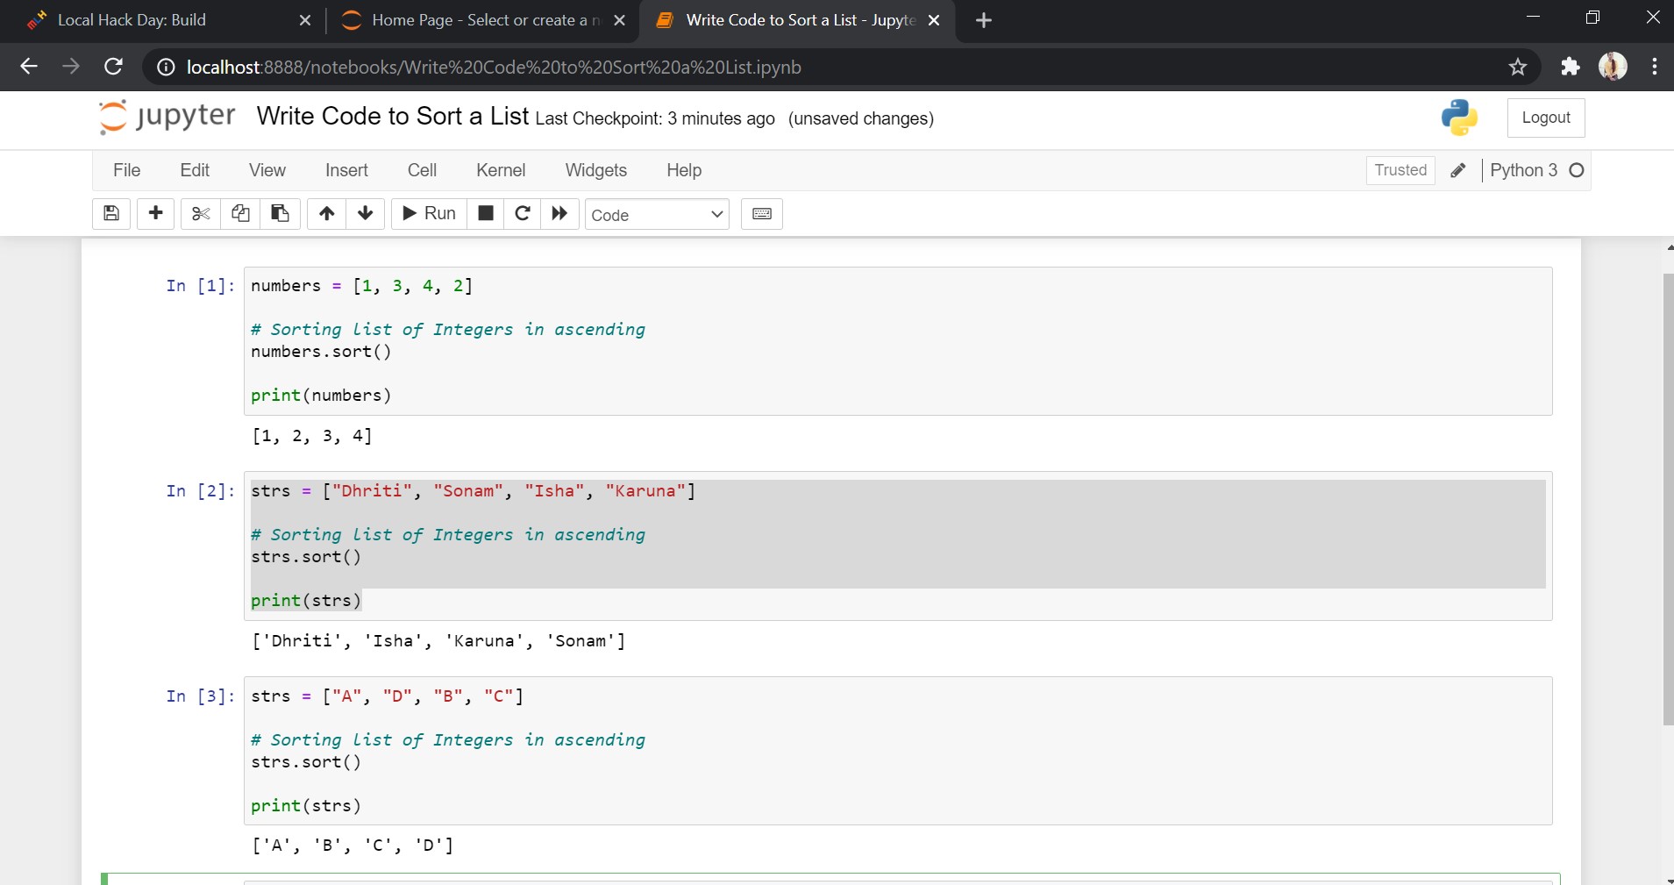This screenshot has width=1674, height=885.
Task: Toggle the Trusted notebook indicator
Action: point(1400,170)
